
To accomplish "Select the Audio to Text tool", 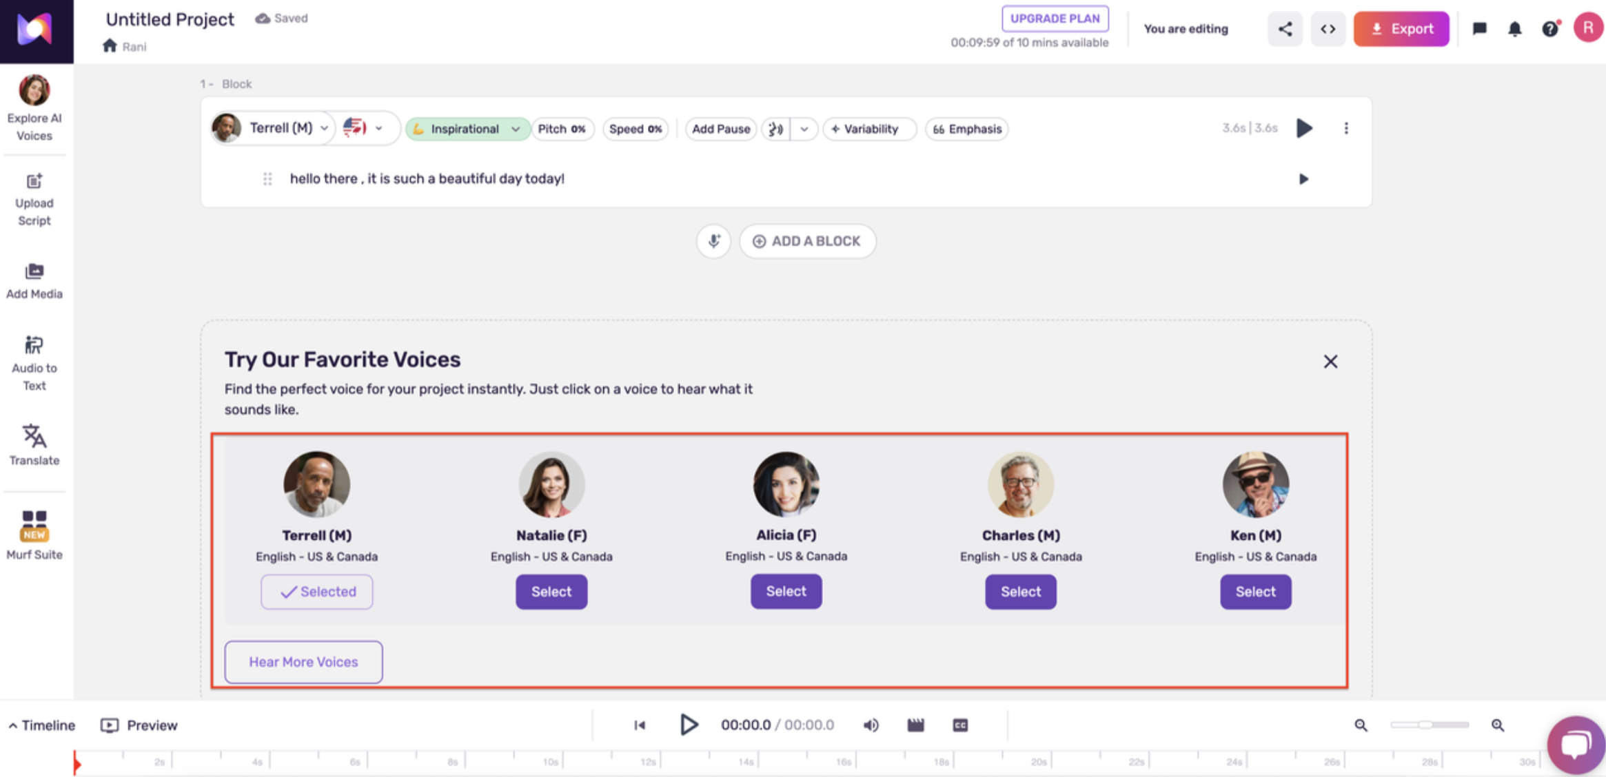I will 34,363.
